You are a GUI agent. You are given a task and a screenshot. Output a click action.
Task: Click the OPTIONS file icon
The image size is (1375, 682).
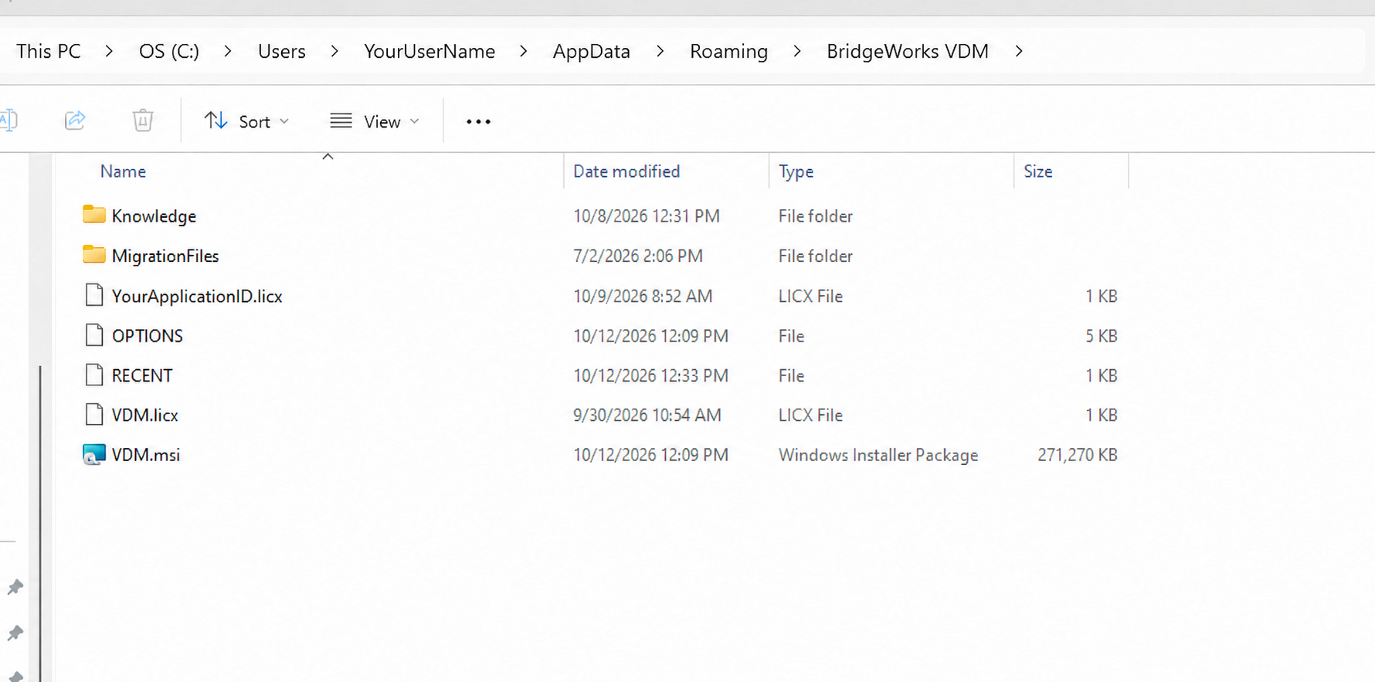(94, 335)
